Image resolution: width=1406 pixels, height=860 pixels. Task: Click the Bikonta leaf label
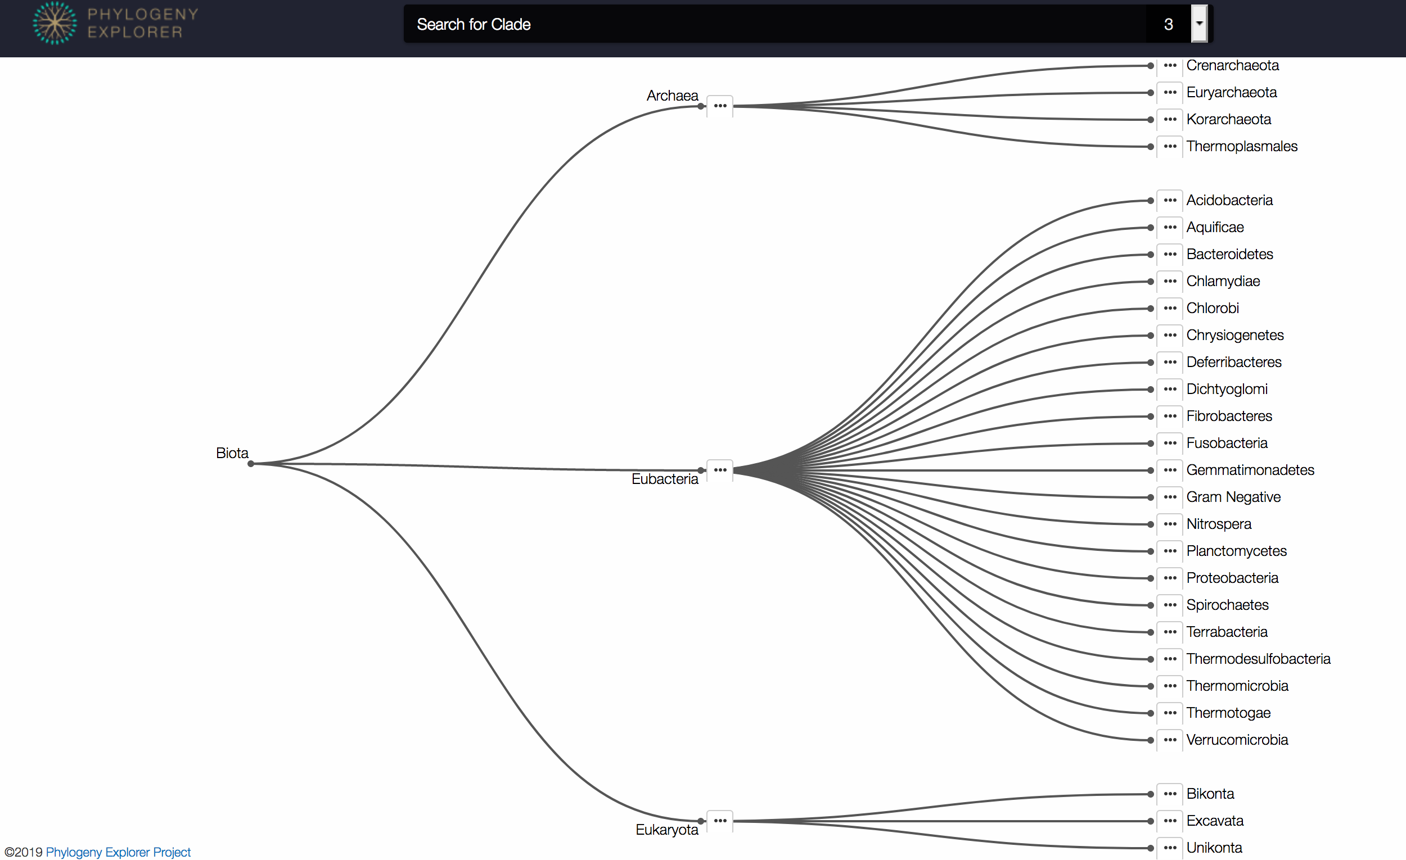(1210, 794)
